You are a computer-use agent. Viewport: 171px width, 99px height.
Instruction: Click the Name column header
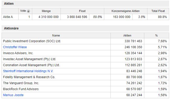click(56, 35)
